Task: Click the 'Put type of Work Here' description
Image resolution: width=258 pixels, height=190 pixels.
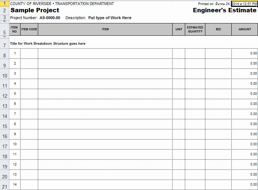Action: tap(110, 18)
